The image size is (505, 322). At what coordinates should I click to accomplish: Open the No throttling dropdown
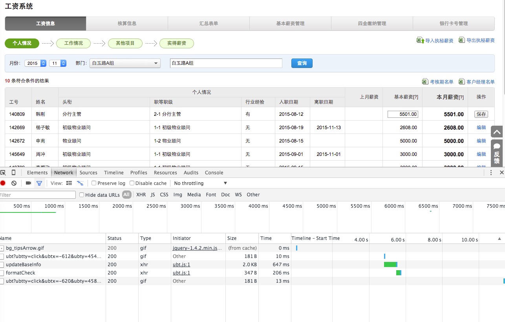pos(200,183)
